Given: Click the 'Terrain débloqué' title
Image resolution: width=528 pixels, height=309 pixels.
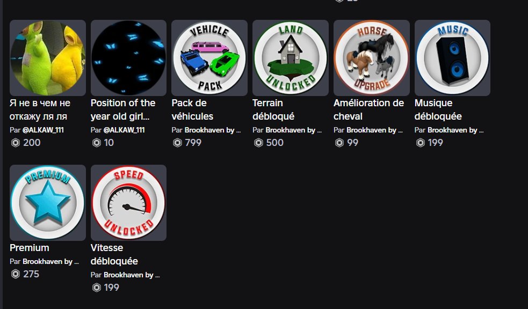Looking at the screenshot, I should (273, 109).
